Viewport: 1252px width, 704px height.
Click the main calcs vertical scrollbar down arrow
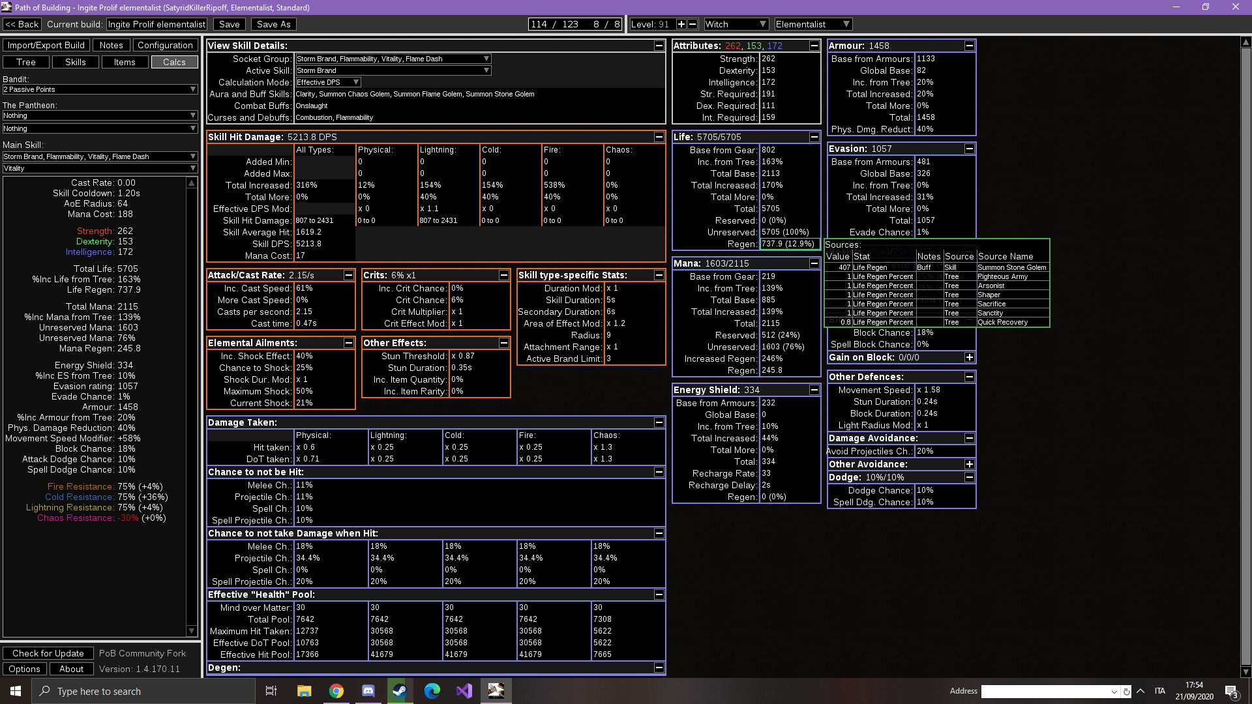1245,671
